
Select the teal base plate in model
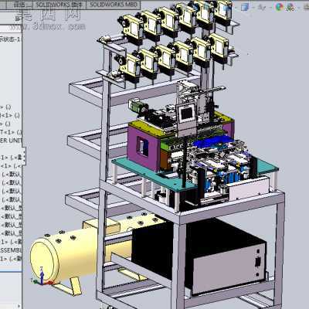click(154, 175)
